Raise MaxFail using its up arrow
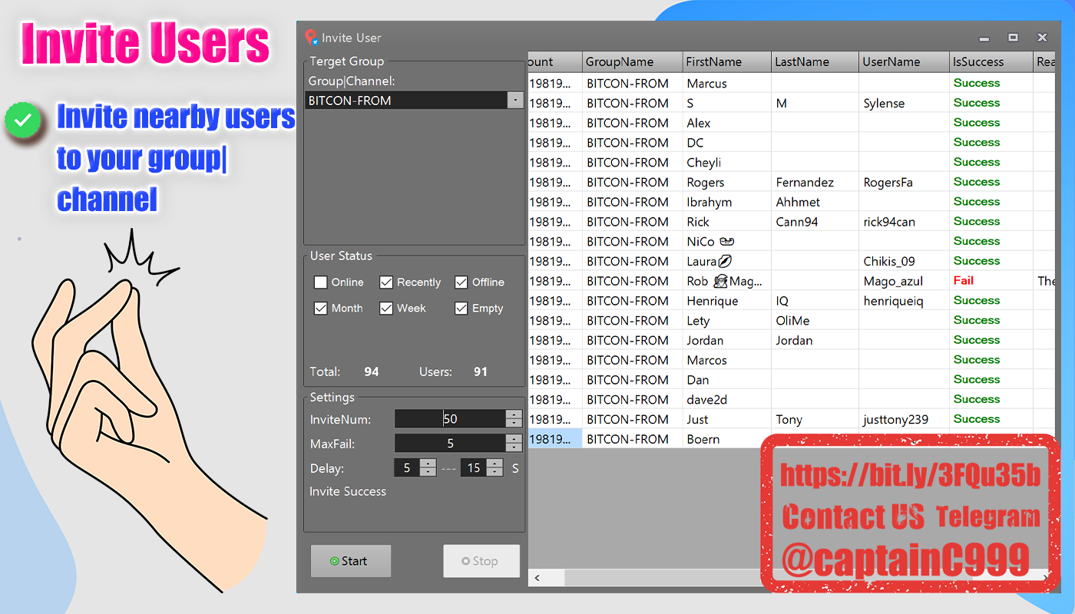1075x614 pixels. point(514,439)
